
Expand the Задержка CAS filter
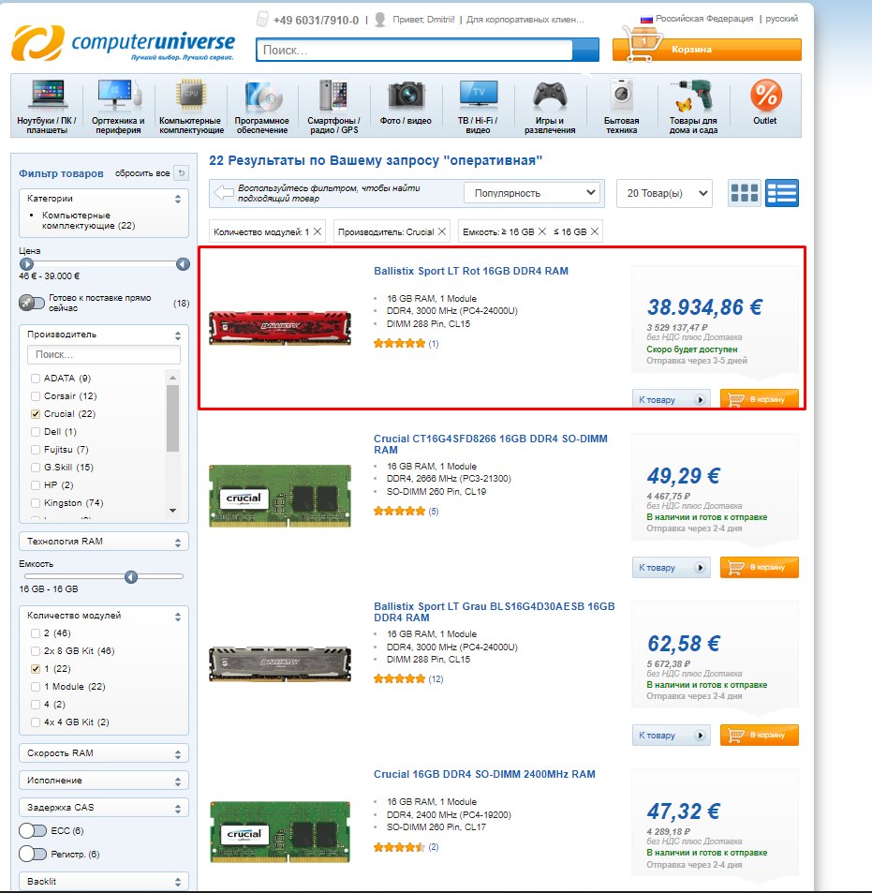point(104,808)
